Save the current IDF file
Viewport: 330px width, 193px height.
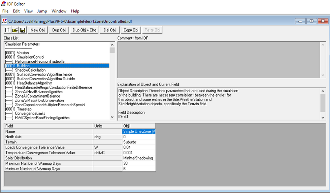pos(22,30)
